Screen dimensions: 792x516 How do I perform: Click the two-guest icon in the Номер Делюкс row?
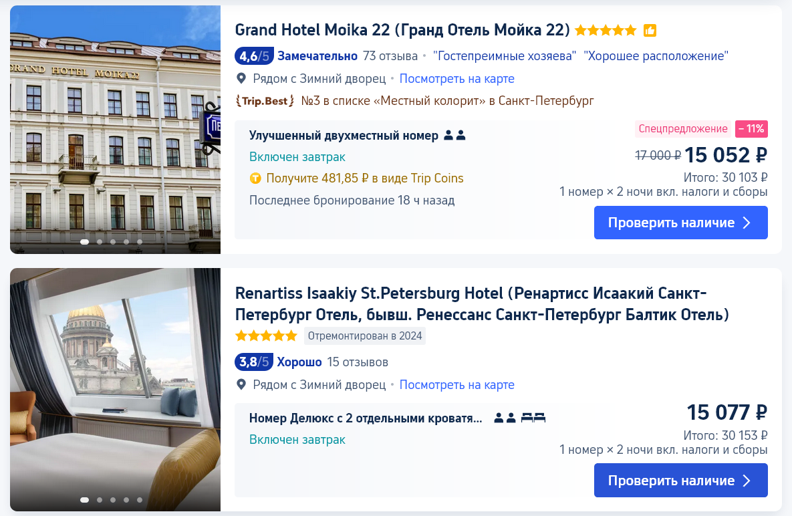(x=505, y=418)
